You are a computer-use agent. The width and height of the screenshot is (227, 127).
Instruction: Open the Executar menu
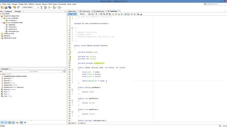click(x=38, y=4)
